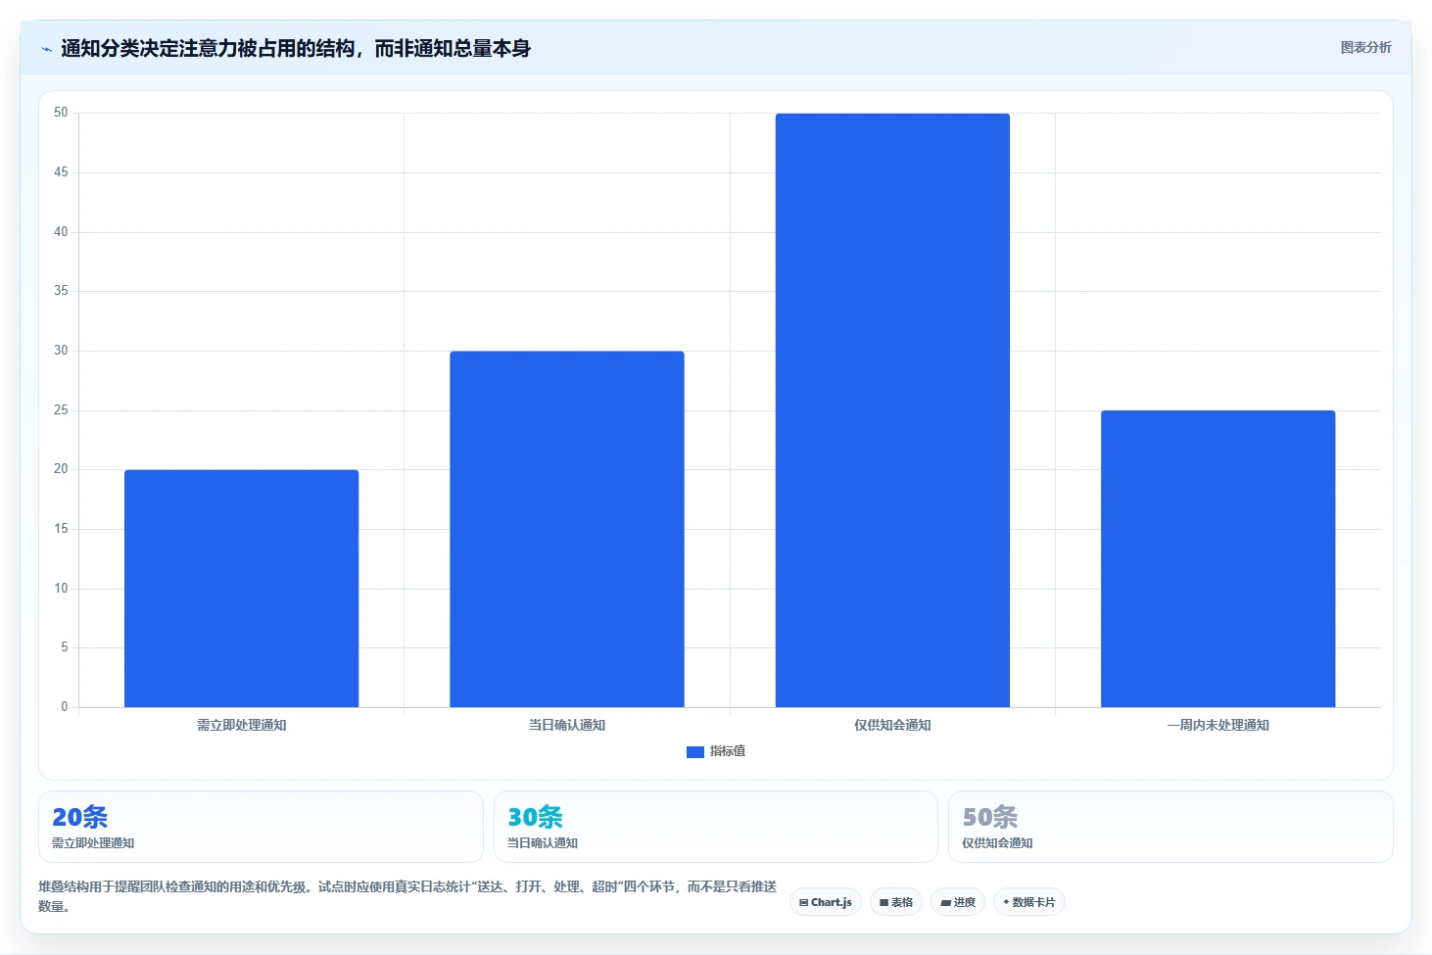Screen dimensions: 1432x955
Task: Click the chart title heading text
Action: (296, 48)
